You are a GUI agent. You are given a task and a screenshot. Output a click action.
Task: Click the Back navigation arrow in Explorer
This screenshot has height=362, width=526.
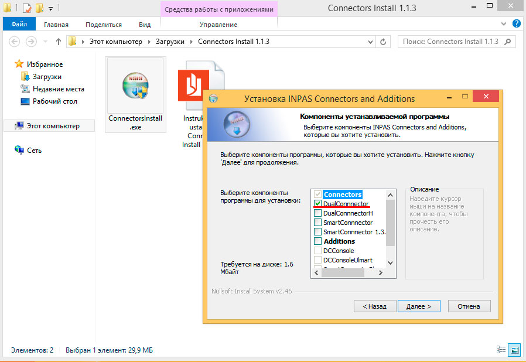coord(14,42)
